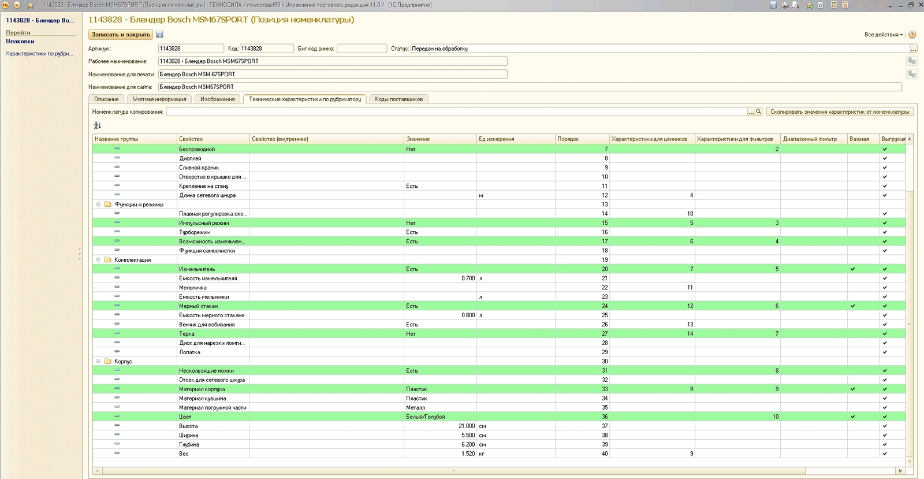This screenshot has width=924, height=479.
Task: Click the Биг код ринко input field
Action: pyautogui.click(x=362, y=49)
